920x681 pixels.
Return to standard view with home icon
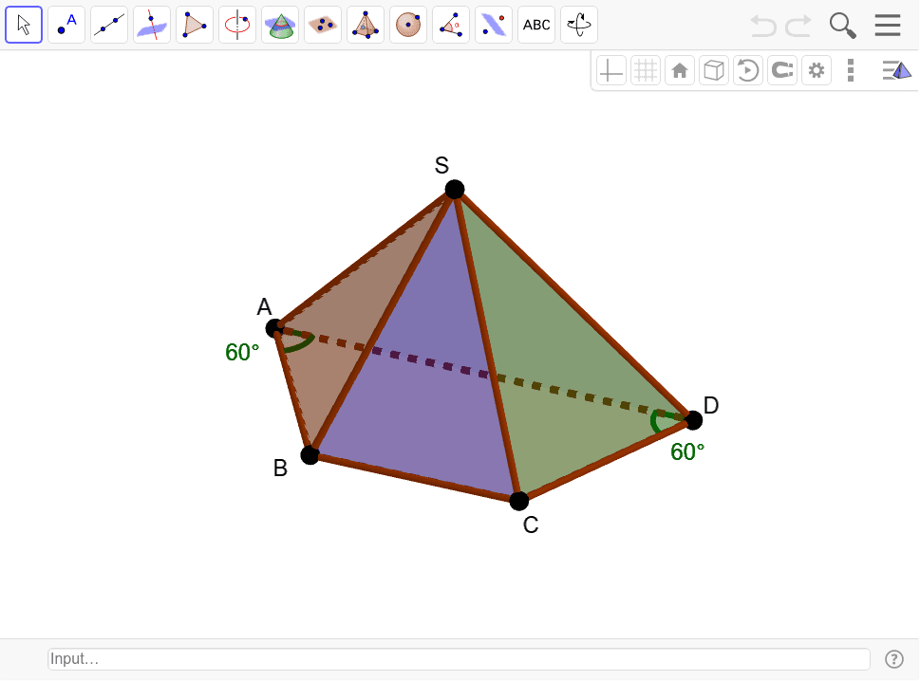click(x=680, y=71)
